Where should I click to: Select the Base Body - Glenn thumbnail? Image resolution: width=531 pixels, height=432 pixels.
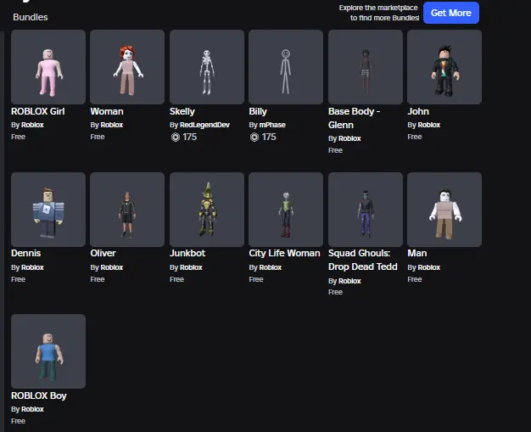pos(366,67)
